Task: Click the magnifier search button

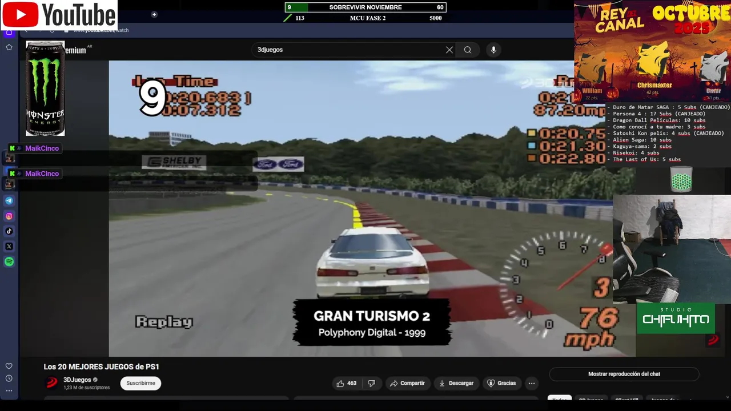Action: (x=468, y=50)
